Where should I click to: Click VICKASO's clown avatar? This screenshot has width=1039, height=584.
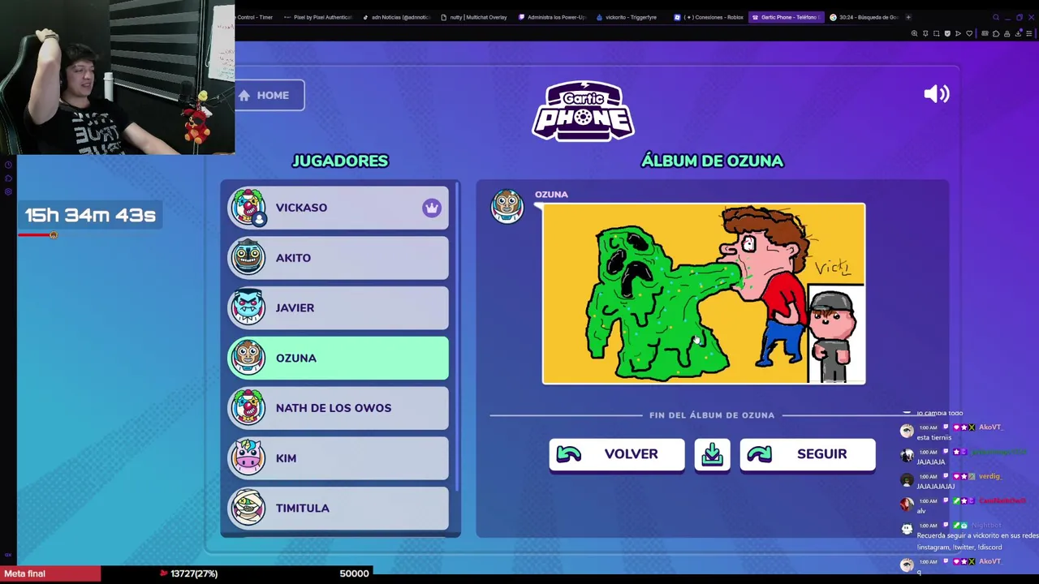(x=248, y=208)
